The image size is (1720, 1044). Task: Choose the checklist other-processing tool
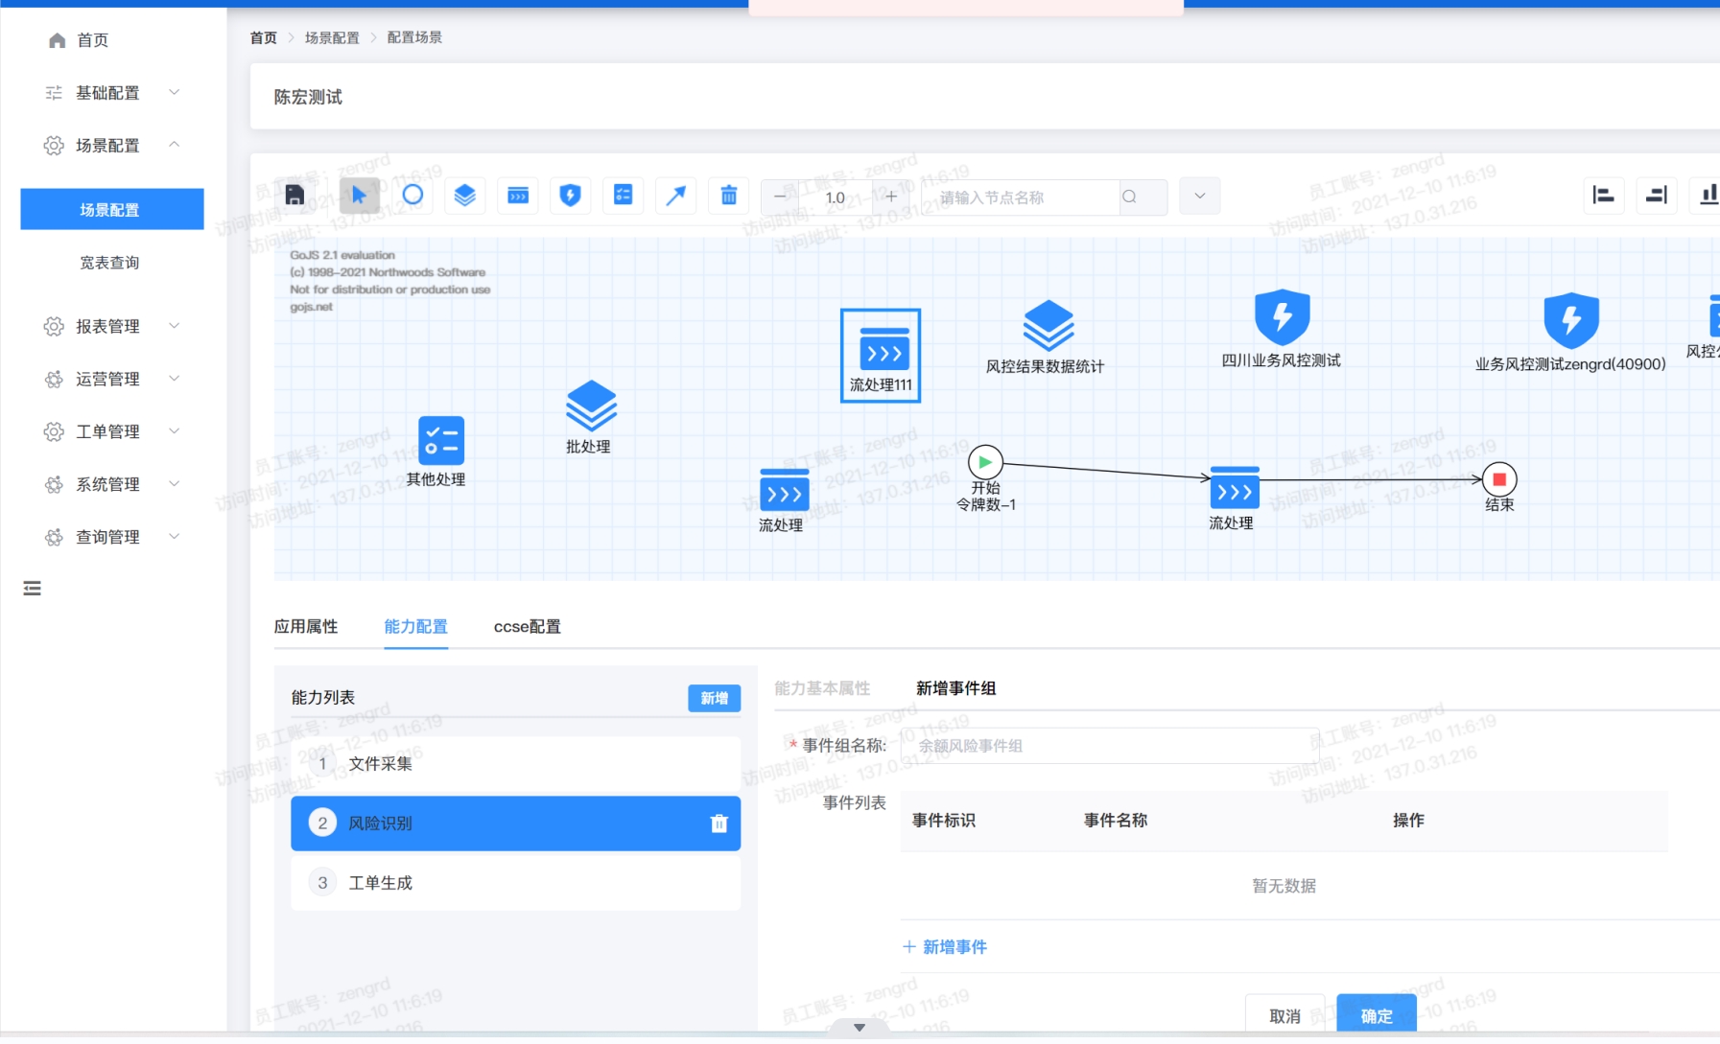click(x=624, y=196)
